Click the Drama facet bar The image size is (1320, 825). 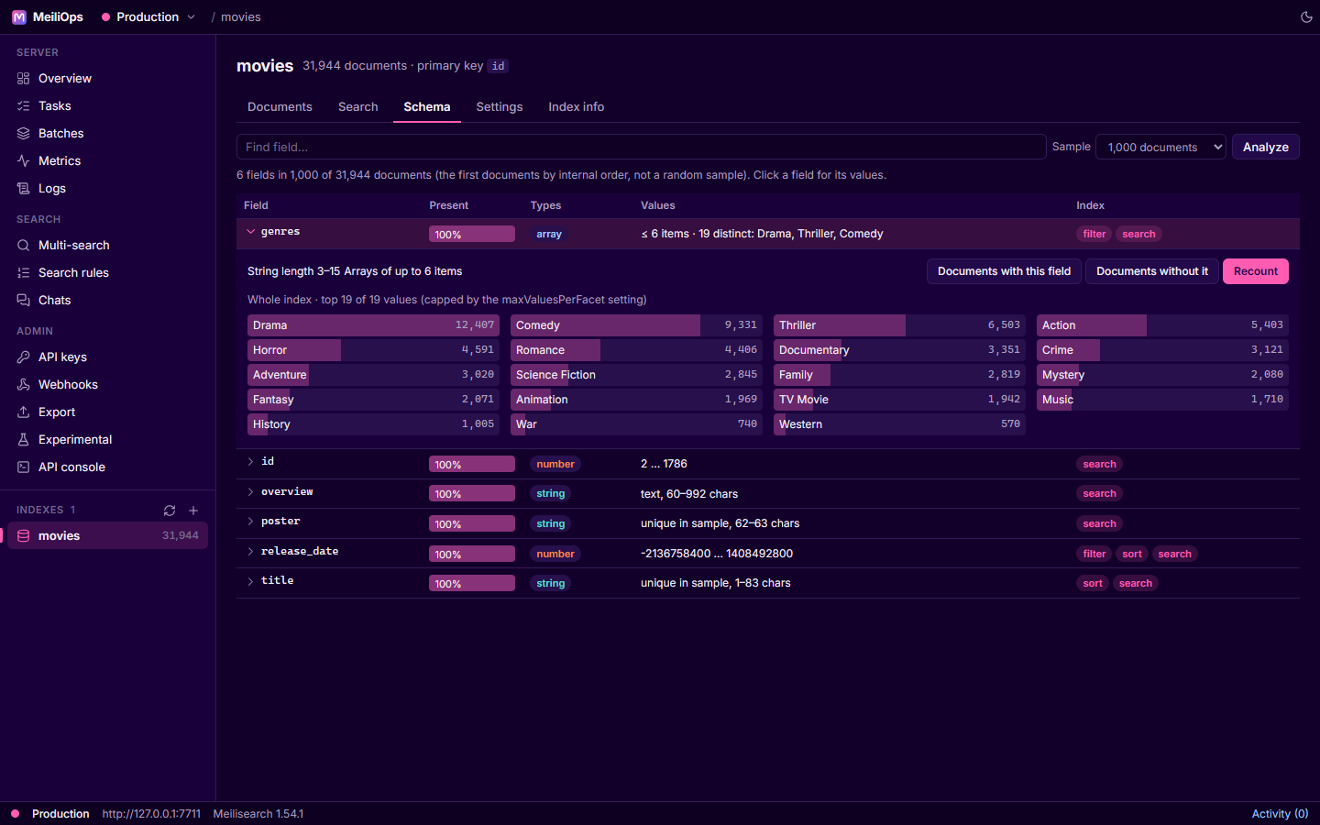click(x=373, y=325)
